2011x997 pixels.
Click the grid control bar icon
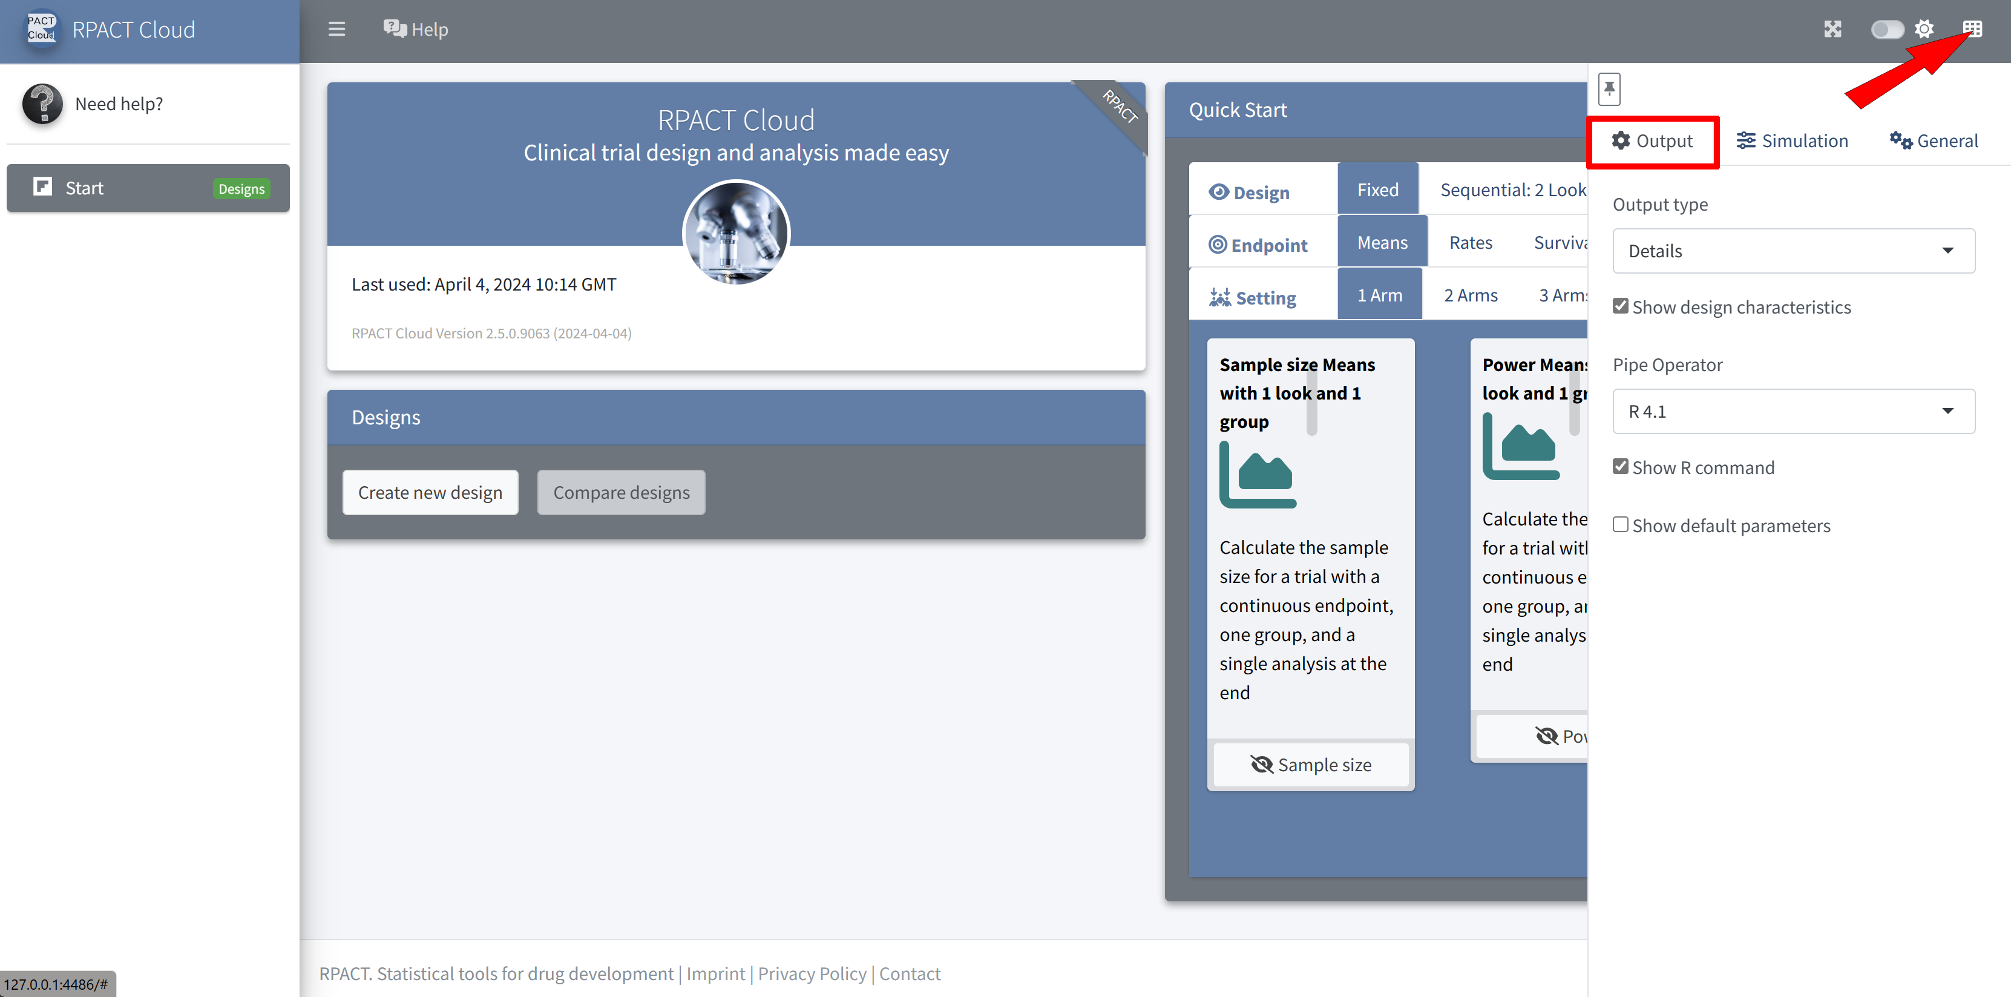pyautogui.click(x=1972, y=30)
